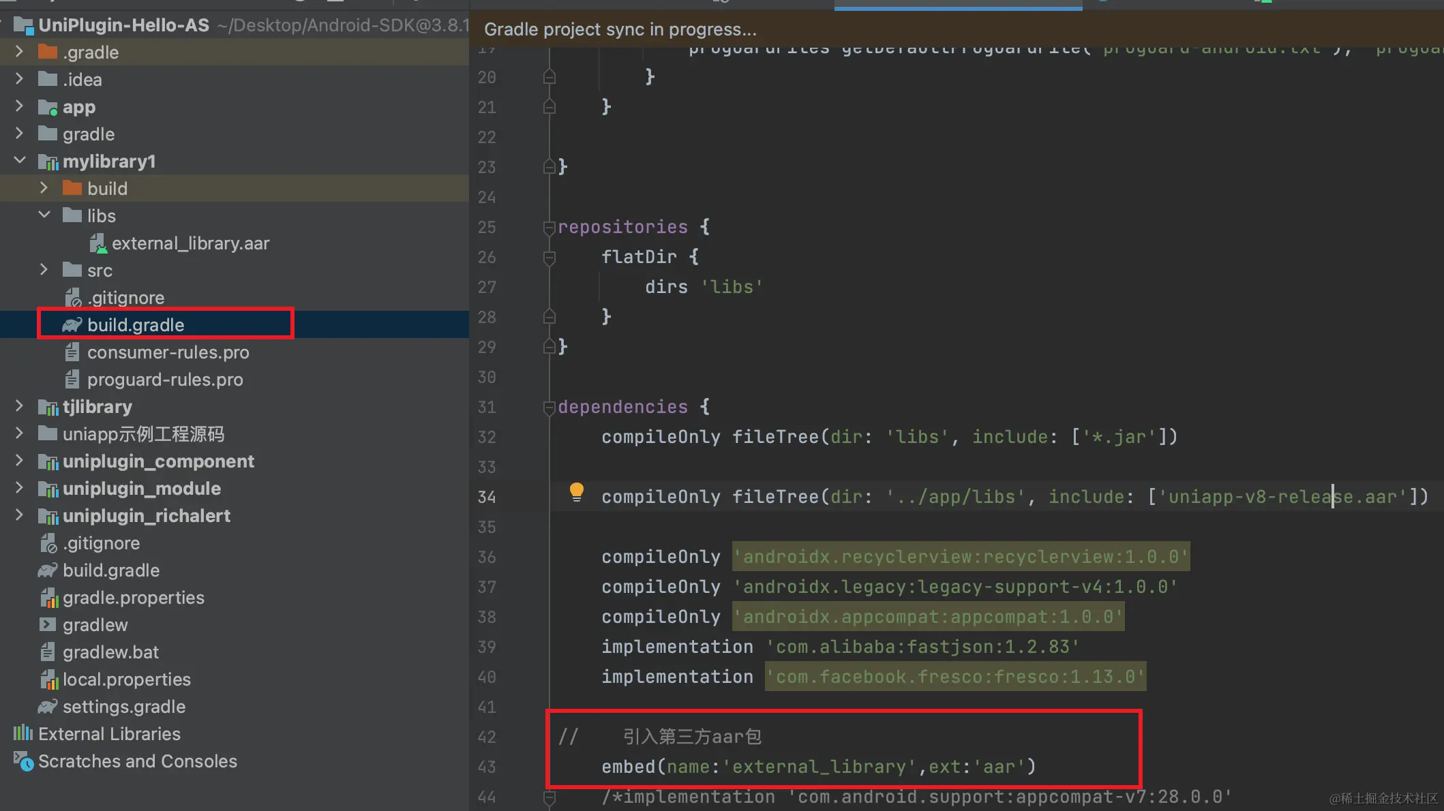Click the gradlew script file icon
This screenshot has width=1444, height=811.
(48, 625)
